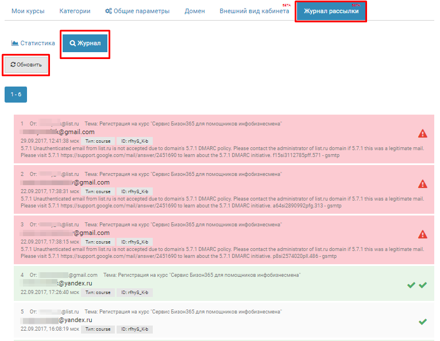Select the Журнал рассылки tab

[x=330, y=11]
